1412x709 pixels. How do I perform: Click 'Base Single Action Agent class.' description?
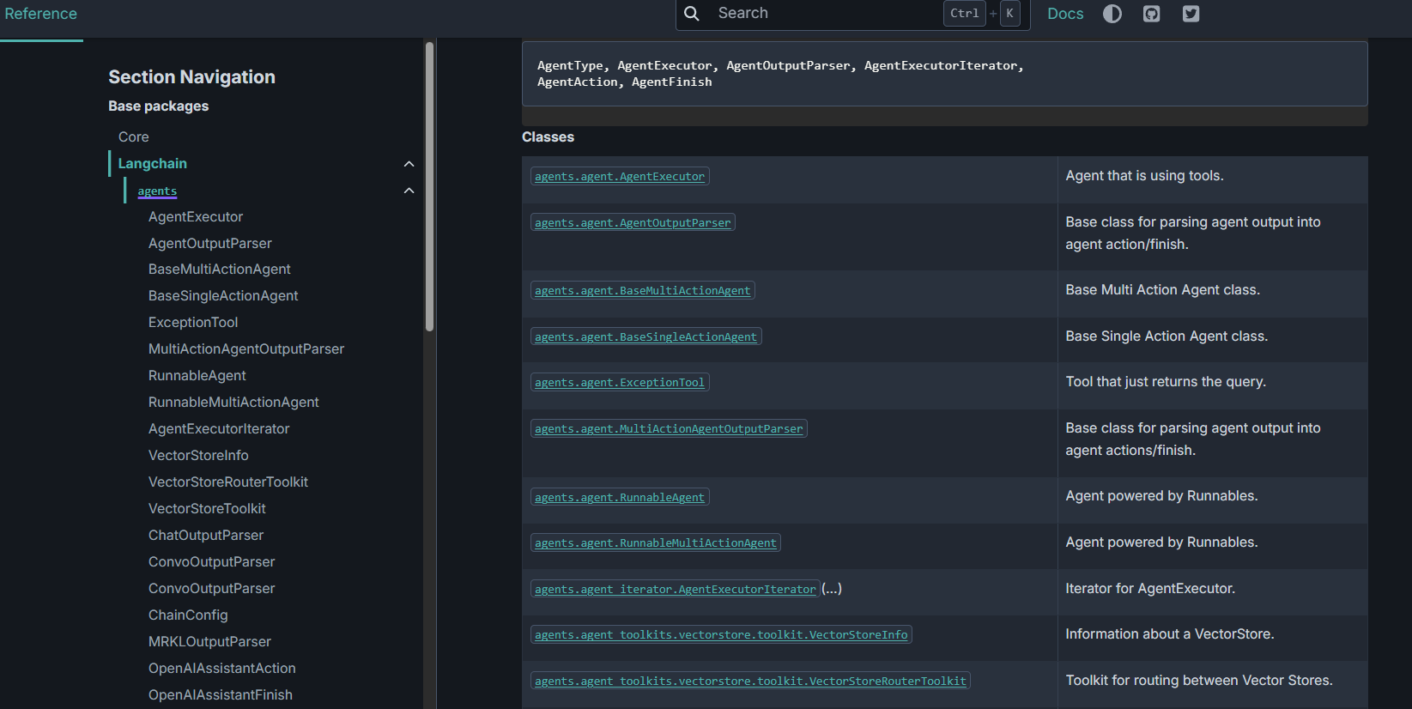[x=1167, y=336]
